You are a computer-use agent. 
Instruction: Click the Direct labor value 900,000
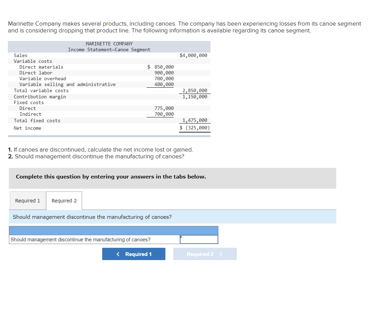tap(164, 73)
